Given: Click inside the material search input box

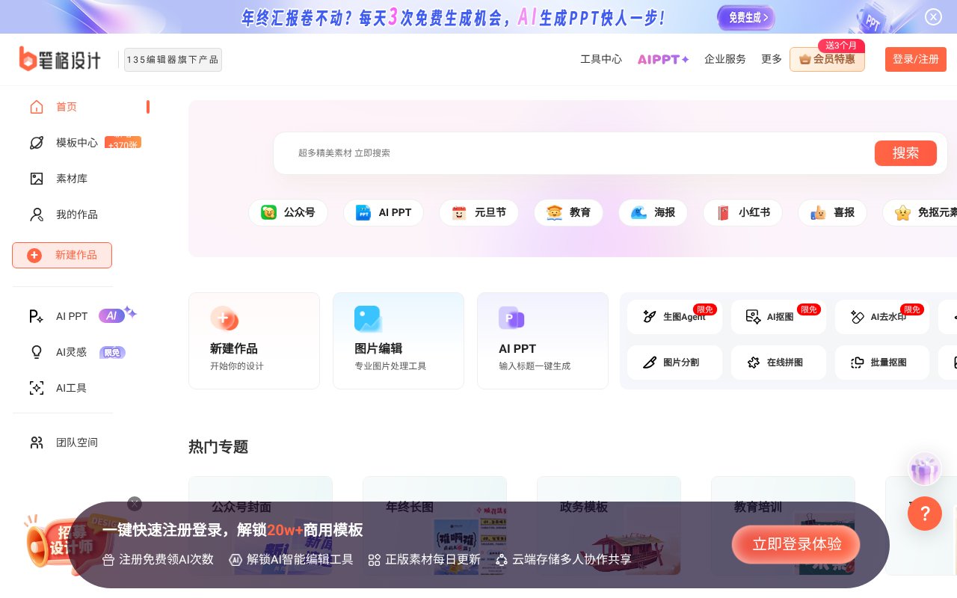Looking at the screenshot, I should (523, 152).
